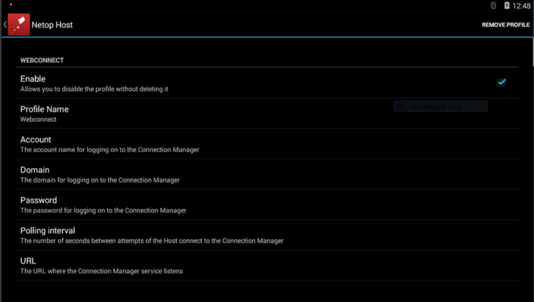Viewport: 534px width, 302px height.
Task: Tap the battery charging status icon
Action: pyautogui.click(x=507, y=6)
